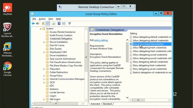Open the File menu

click(34, 19)
